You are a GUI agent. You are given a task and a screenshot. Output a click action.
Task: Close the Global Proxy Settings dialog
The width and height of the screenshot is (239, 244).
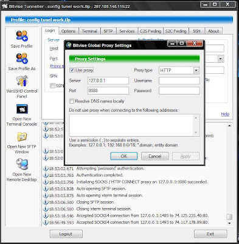(195, 43)
